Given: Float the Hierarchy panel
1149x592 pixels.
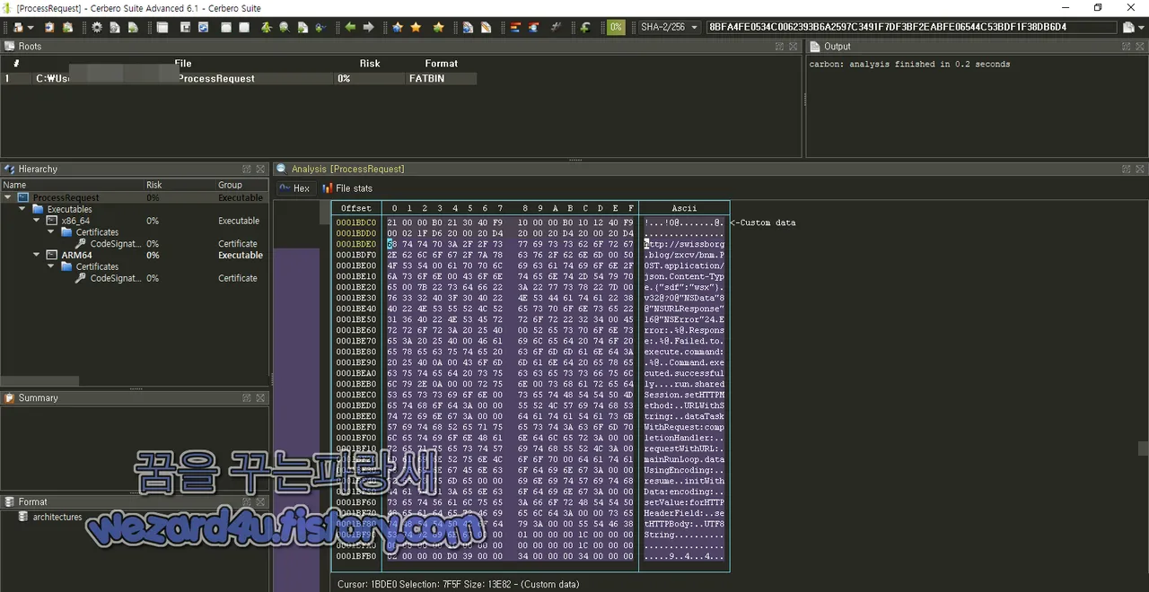Looking at the screenshot, I should (247, 169).
